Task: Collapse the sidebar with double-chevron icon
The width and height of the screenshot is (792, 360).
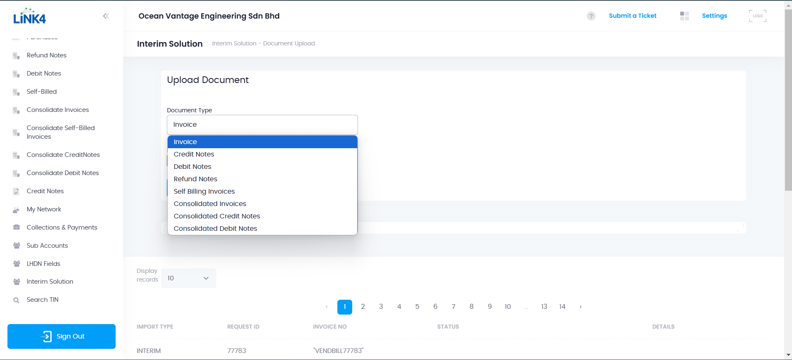Action: [x=106, y=16]
